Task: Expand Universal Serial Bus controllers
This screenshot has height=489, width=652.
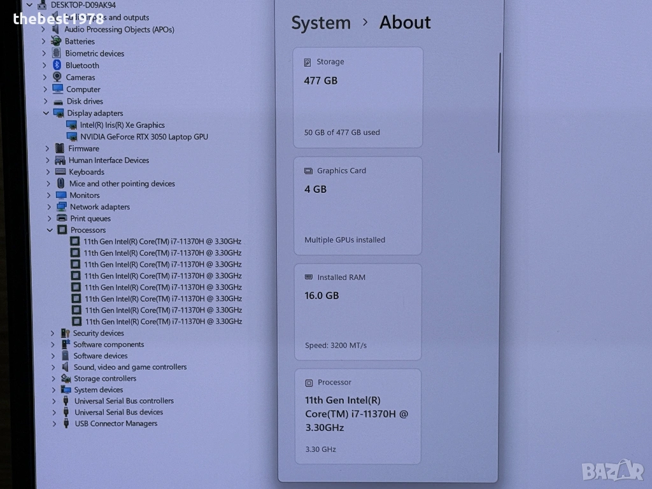Action: (x=54, y=401)
